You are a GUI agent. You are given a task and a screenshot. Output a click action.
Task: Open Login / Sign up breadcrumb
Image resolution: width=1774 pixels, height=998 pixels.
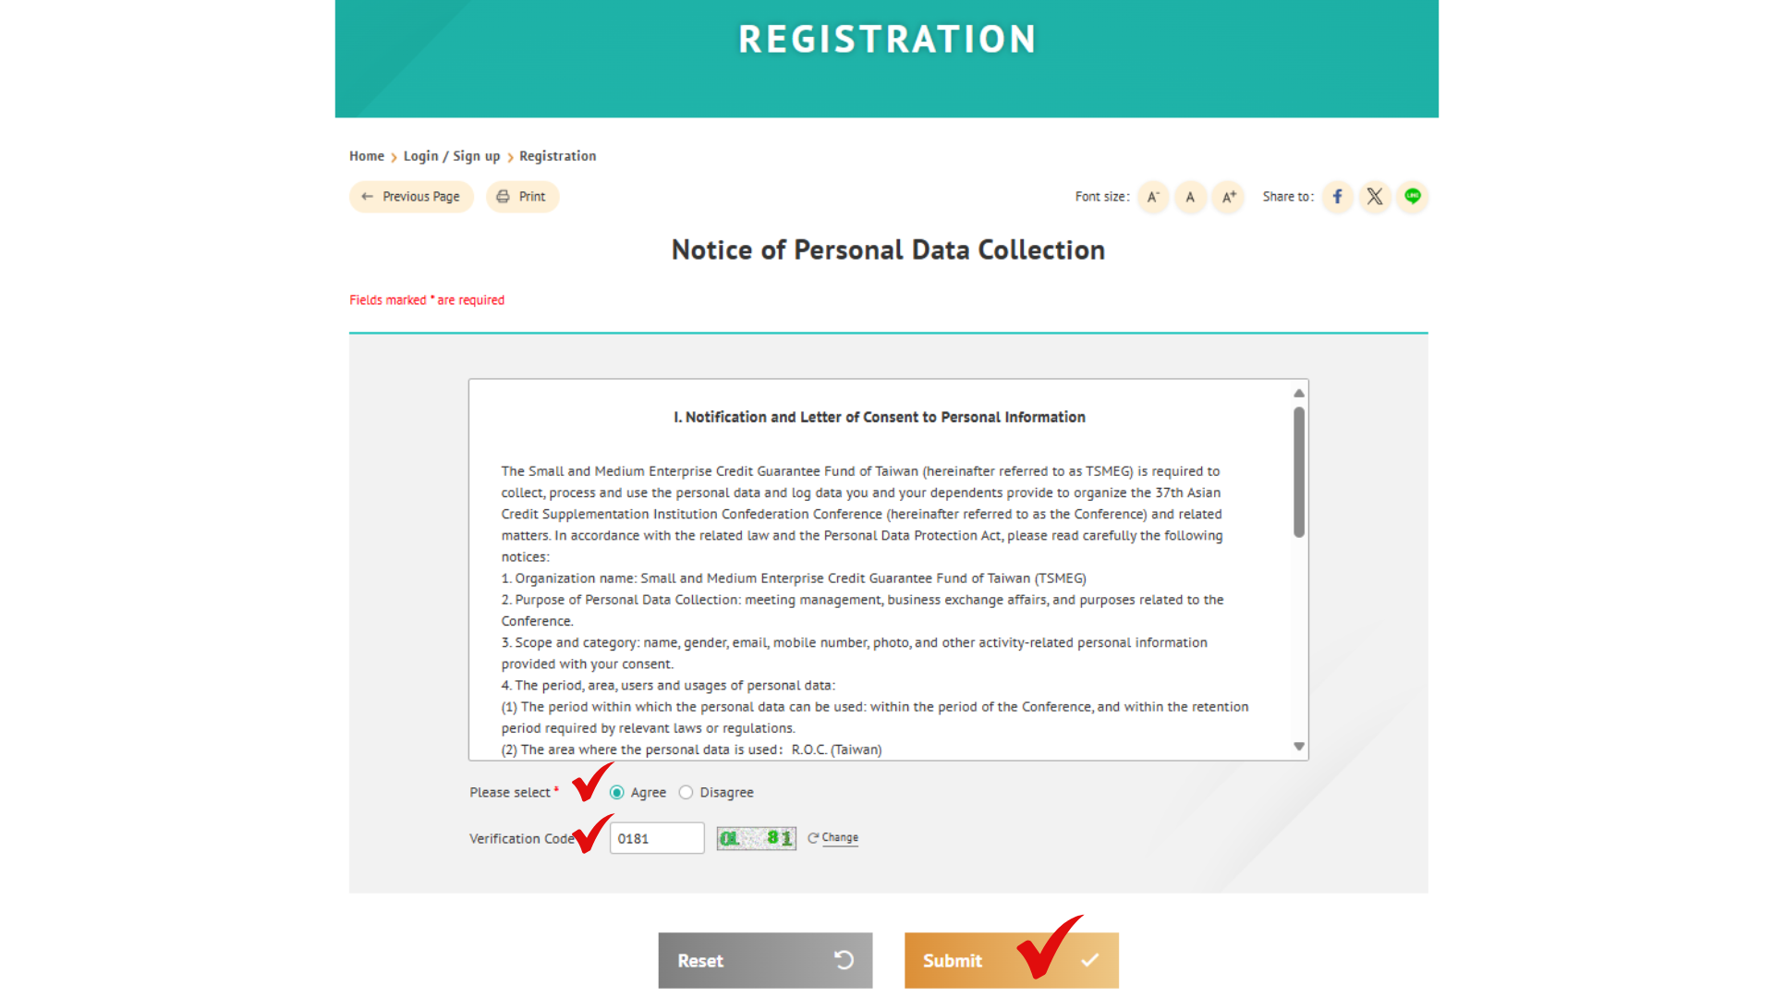451,156
